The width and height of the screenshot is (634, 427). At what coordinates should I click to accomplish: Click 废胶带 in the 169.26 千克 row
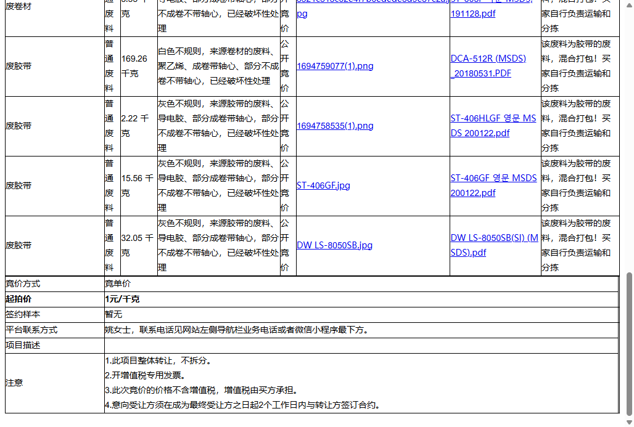pos(19,67)
